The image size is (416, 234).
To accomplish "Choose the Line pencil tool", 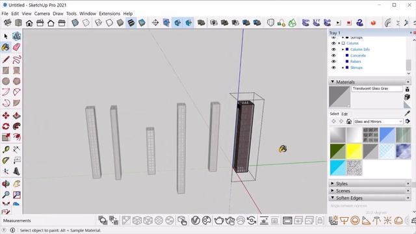I will pyautogui.click(x=6, y=59).
